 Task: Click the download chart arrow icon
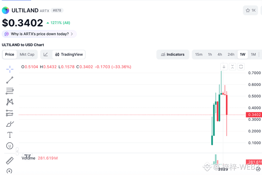coord(224,67)
